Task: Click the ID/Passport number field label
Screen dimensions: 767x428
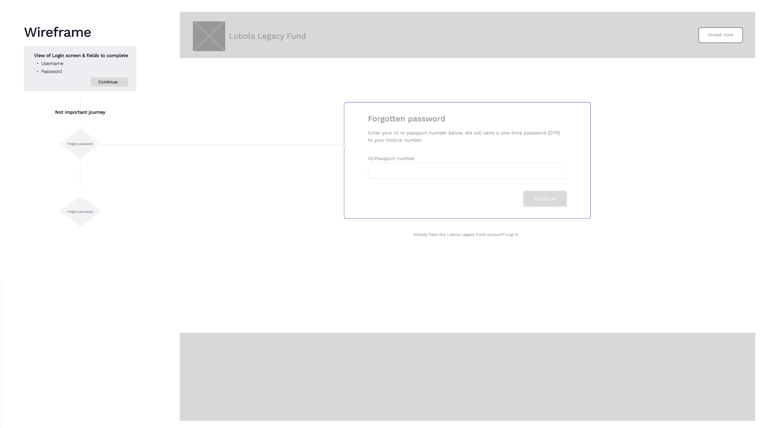Action: (x=391, y=158)
